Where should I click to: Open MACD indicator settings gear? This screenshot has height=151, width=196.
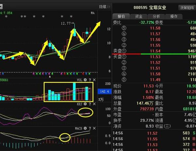[x=85, y=128]
